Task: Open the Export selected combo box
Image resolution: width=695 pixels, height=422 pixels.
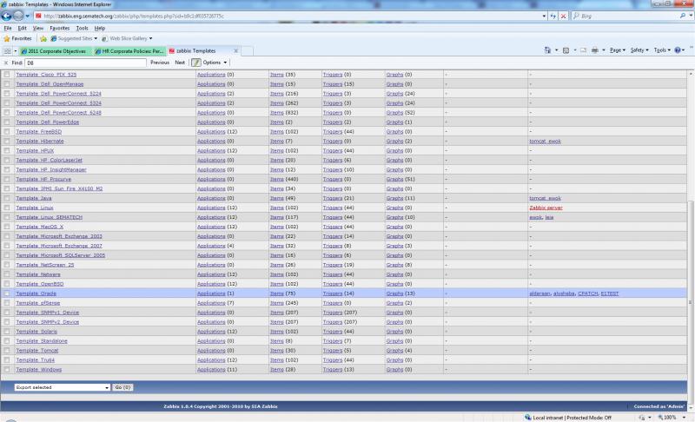Action: [62, 387]
